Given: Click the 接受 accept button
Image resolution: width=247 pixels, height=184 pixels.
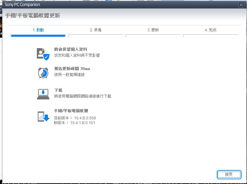Looking at the screenshot, I should (229, 174).
